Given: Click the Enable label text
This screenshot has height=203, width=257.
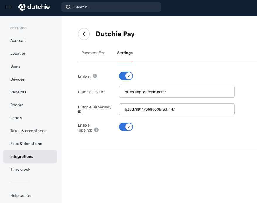Looking at the screenshot, I should pyautogui.click(x=84, y=76).
